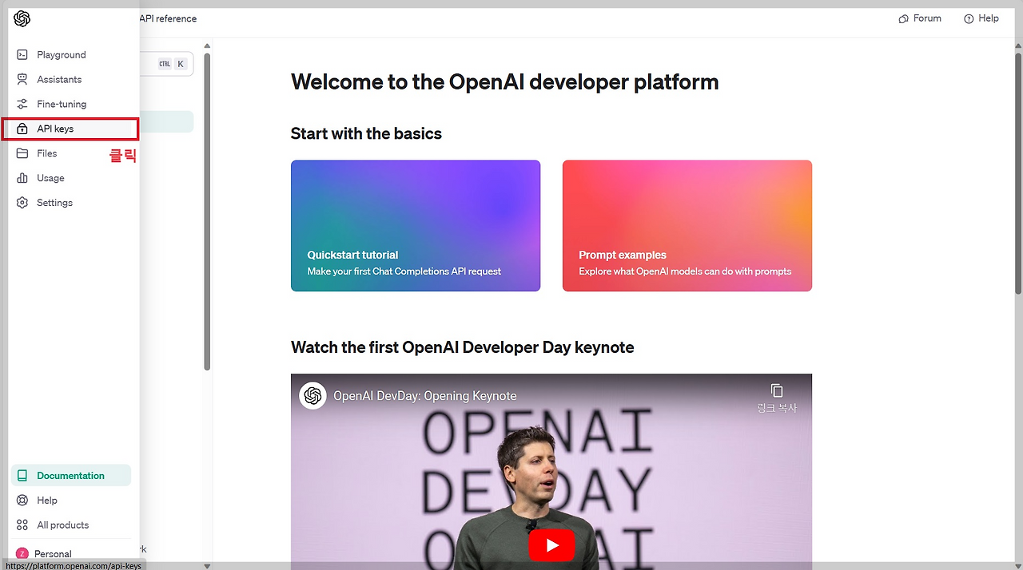Image resolution: width=1023 pixels, height=570 pixels.
Task: Click the Help lifebuoy icon in sidebar
Action: point(22,501)
